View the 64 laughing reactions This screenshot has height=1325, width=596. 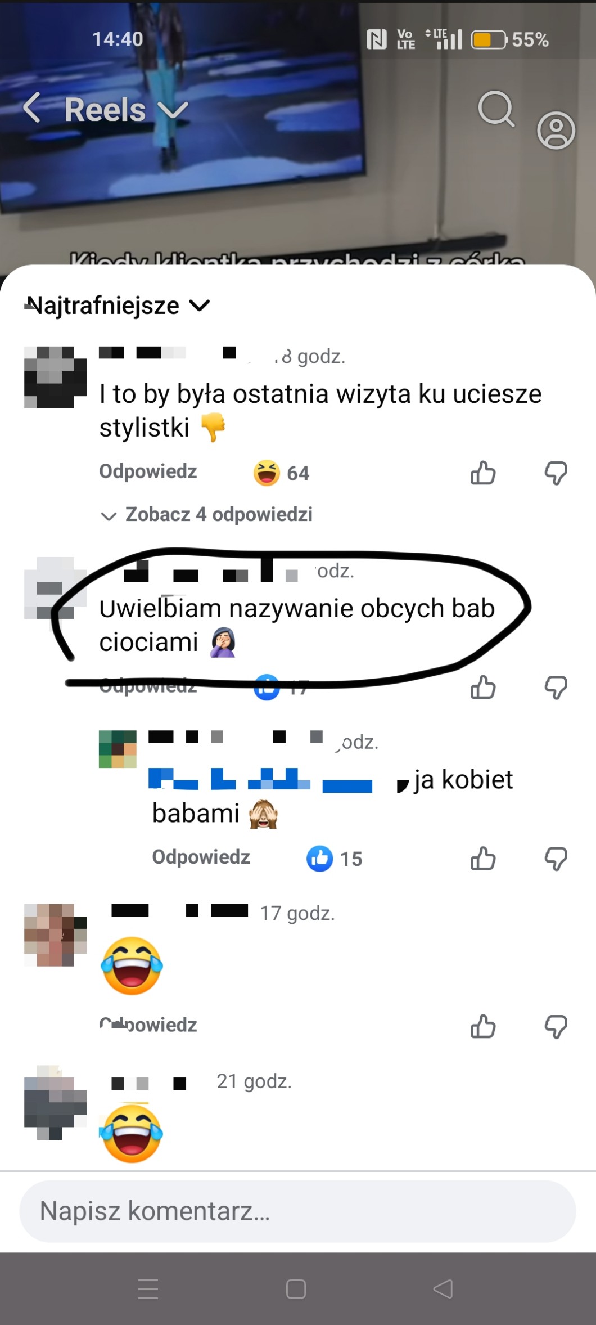tap(281, 473)
